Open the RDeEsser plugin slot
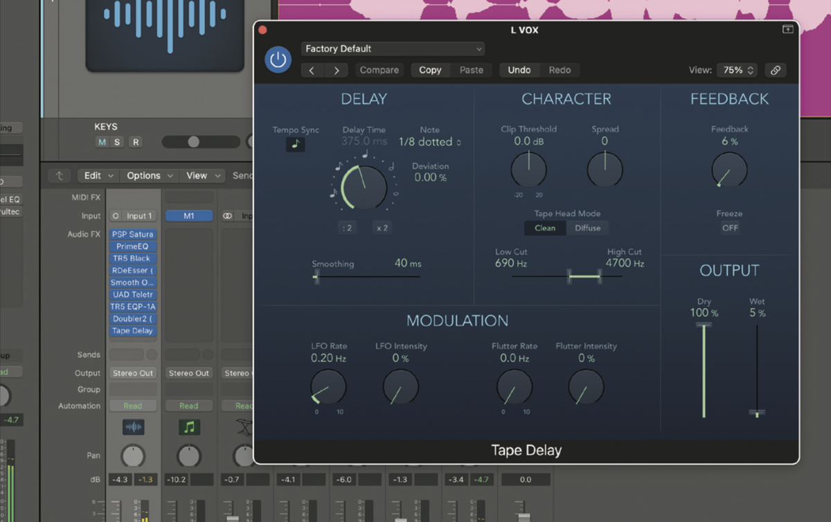This screenshot has height=522, width=831. pyautogui.click(x=132, y=270)
